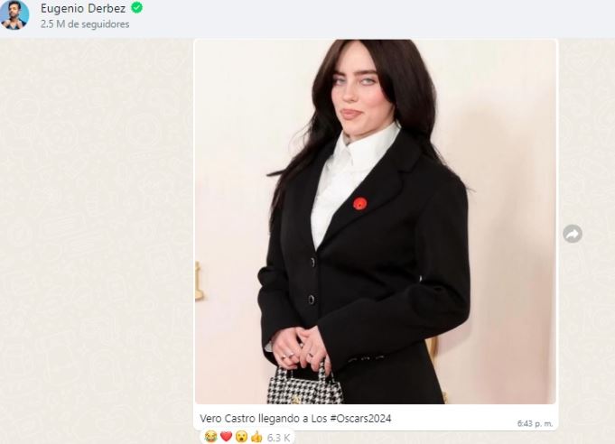
Task: Click the white shirt collar in the photo
Action: coord(363,147)
